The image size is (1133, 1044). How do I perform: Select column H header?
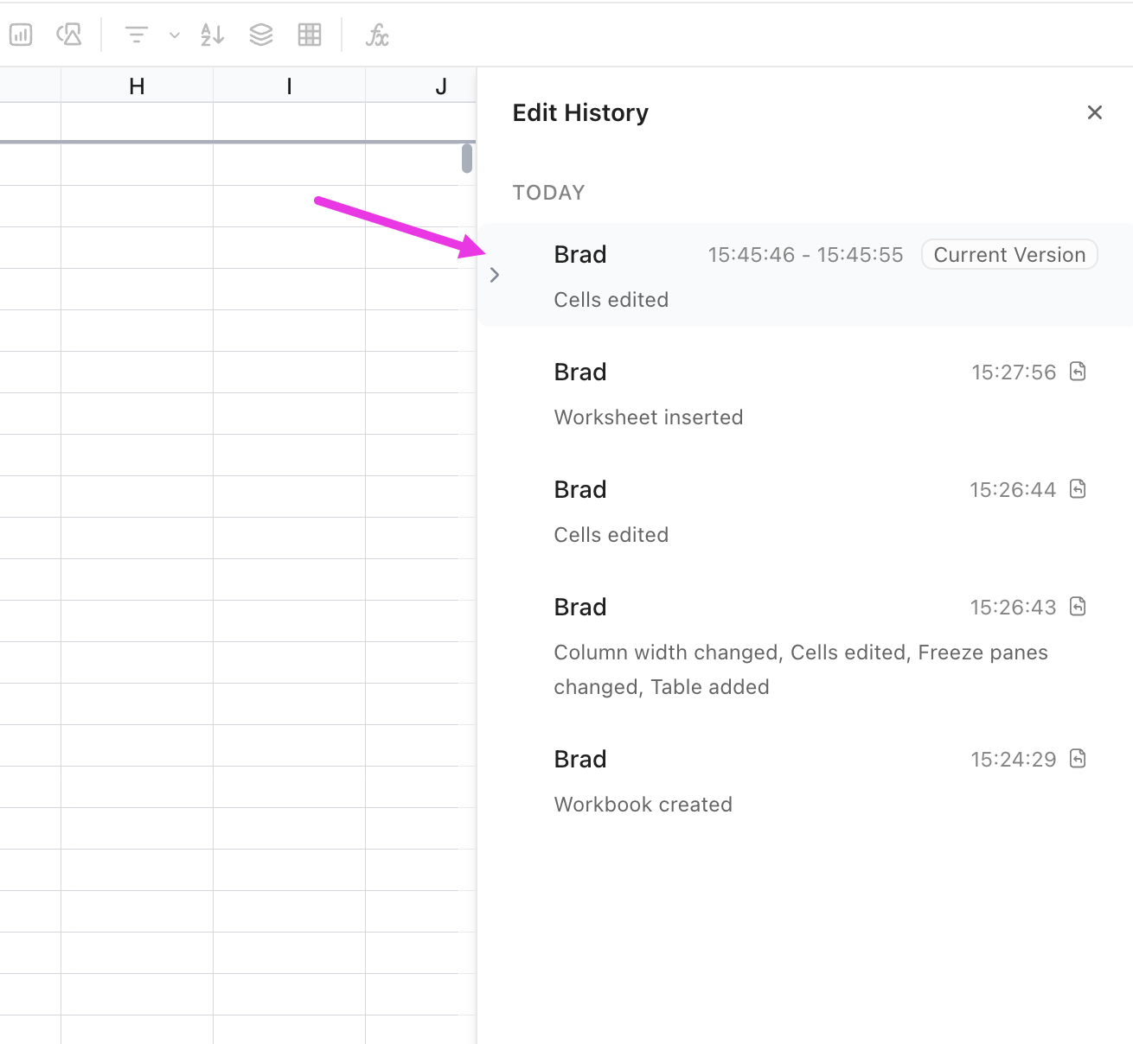(x=137, y=86)
